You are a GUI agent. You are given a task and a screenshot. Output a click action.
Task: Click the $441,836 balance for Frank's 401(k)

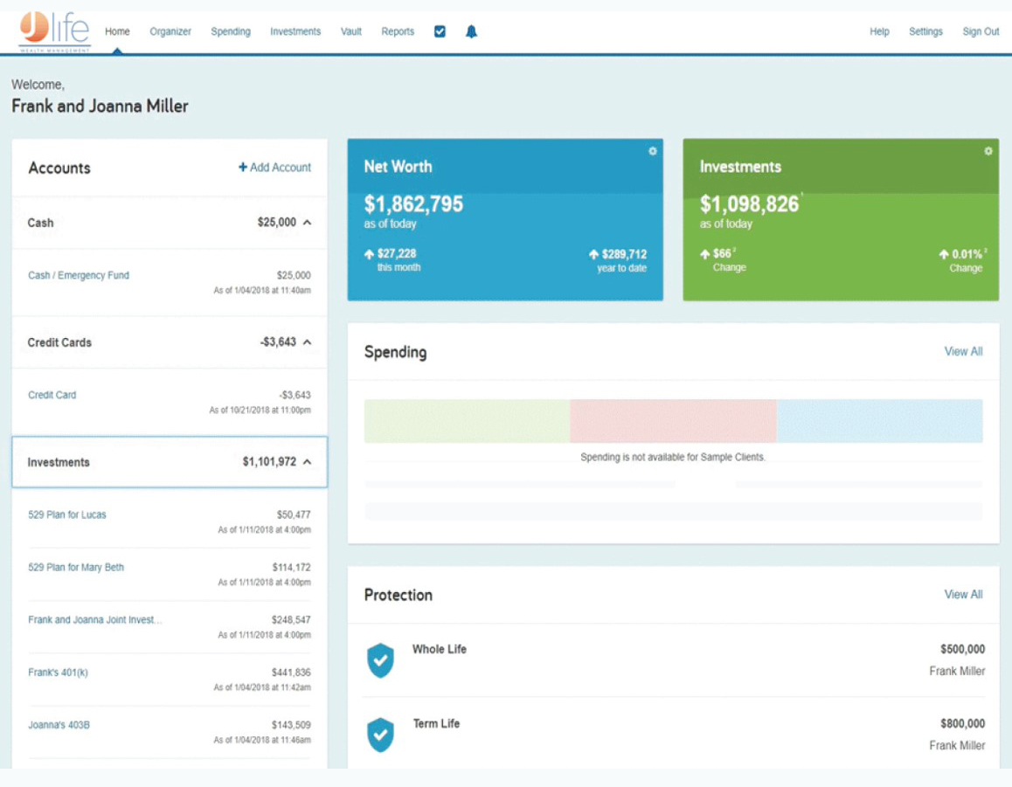pos(291,673)
